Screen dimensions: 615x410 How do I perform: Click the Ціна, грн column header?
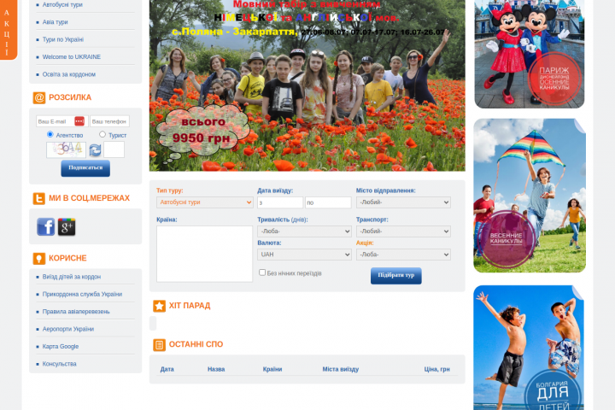tap(437, 369)
